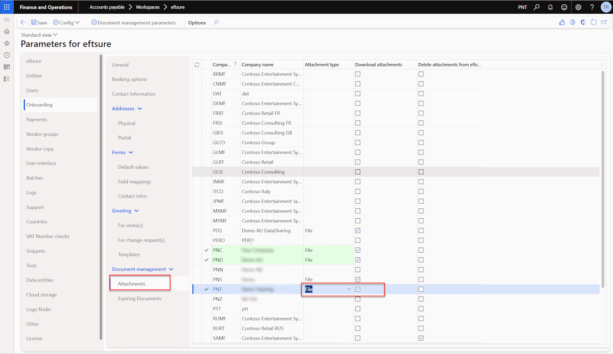
Task: Open Help via the question mark icon
Action: pyautogui.click(x=592, y=7)
